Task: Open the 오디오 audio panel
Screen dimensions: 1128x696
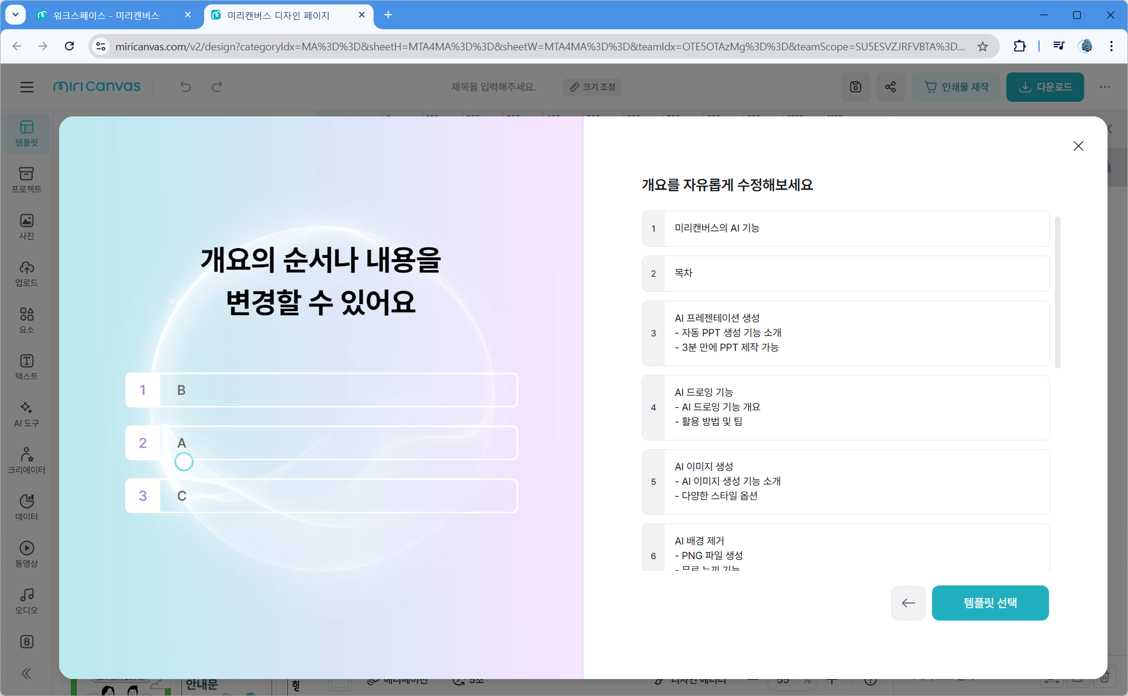Action: (26, 601)
